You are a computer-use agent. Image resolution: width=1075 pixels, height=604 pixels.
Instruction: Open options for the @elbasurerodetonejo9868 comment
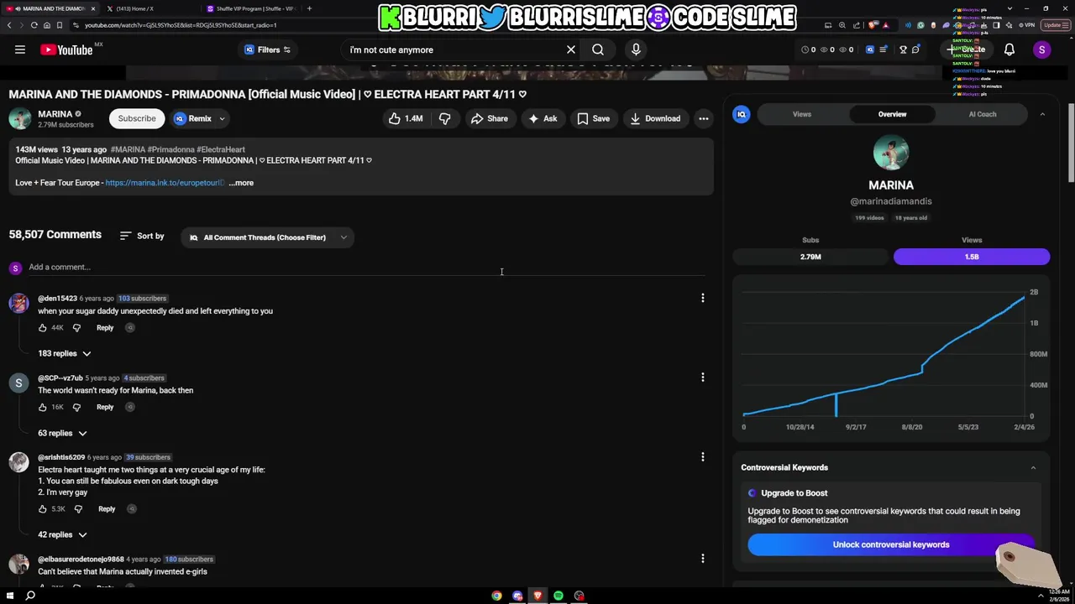(x=703, y=559)
